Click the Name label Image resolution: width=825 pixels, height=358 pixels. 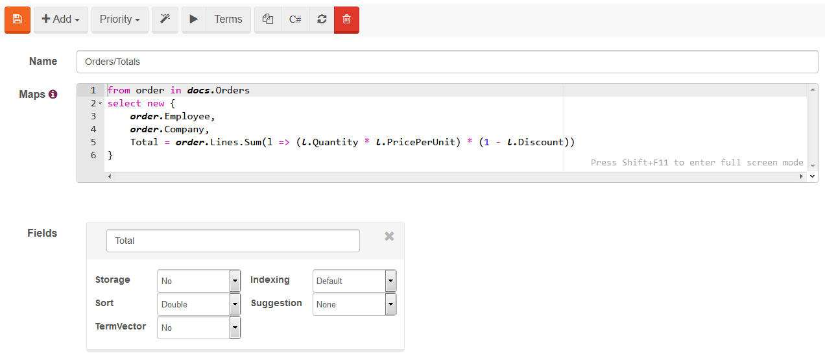[x=43, y=61]
